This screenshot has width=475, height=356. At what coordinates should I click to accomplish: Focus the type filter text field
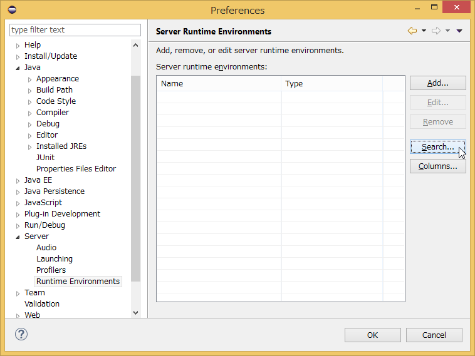[x=75, y=30]
